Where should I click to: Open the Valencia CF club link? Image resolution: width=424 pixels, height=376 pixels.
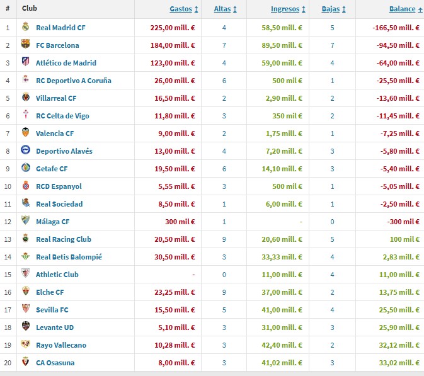55,134
